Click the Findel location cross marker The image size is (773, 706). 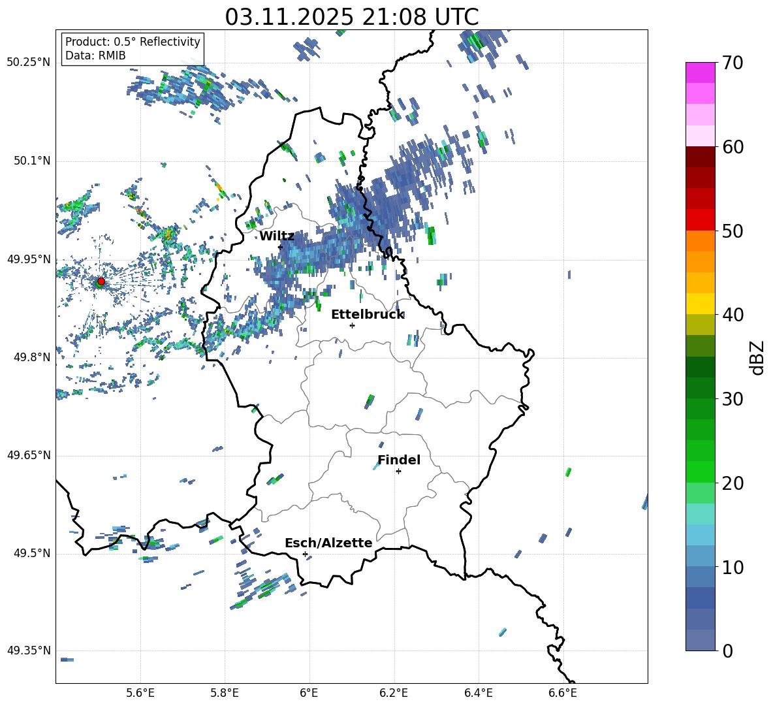pyautogui.click(x=398, y=472)
